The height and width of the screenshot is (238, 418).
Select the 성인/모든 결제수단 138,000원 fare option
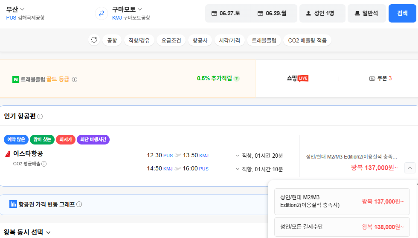(342, 227)
